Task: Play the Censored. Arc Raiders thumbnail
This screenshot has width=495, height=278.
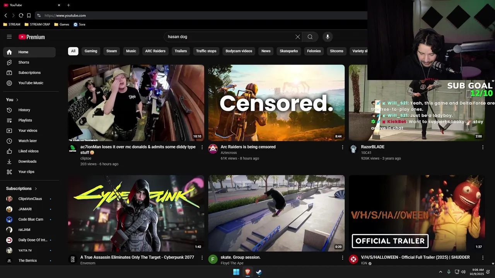Action: click(277, 103)
